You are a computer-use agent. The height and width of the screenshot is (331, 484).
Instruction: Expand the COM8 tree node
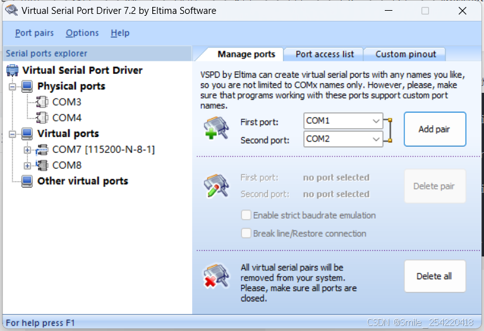point(27,165)
